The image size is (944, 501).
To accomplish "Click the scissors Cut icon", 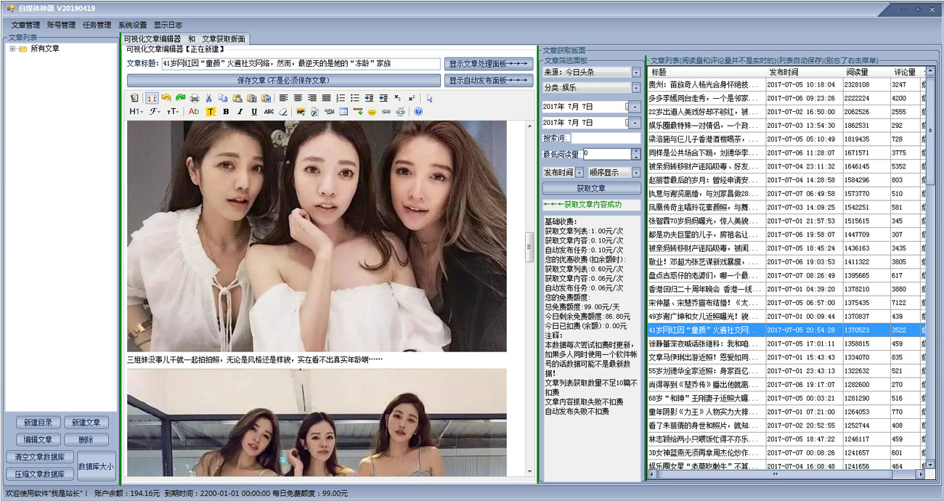I will tap(208, 98).
